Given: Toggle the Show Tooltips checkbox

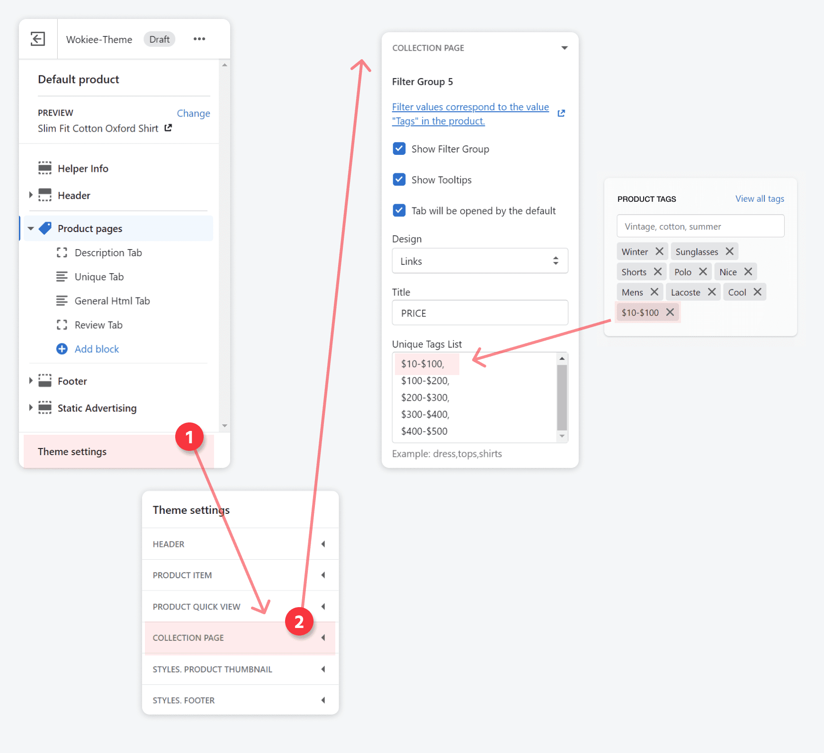Looking at the screenshot, I should point(399,179).
